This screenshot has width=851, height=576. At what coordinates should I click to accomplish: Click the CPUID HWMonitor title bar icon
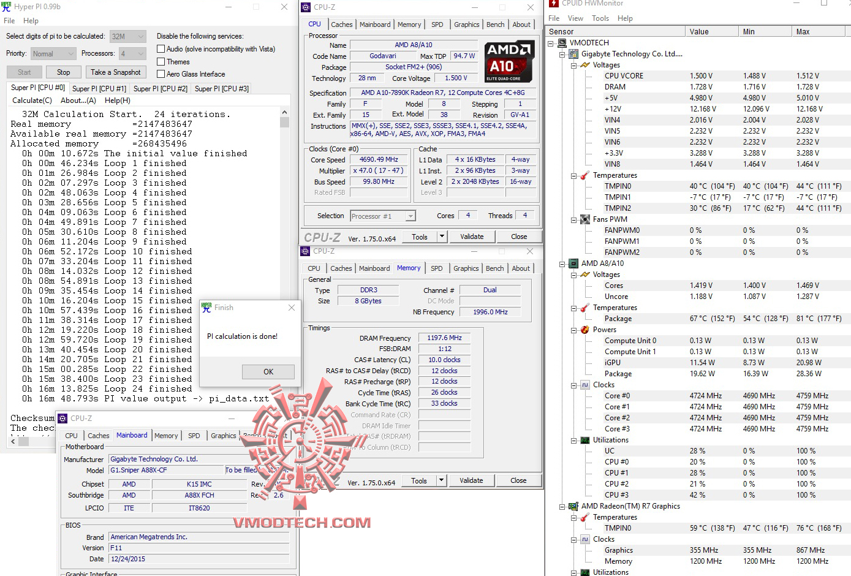(x=554, y=4)
